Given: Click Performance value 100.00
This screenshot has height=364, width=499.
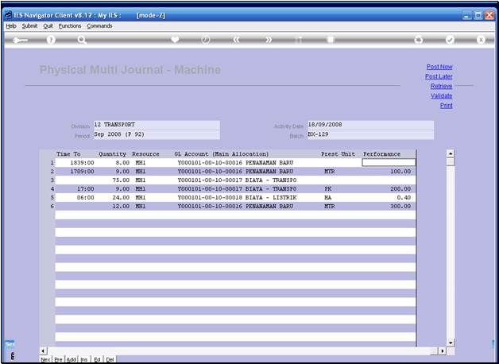Looking at the screenshot, I should (x=400, y=172).
